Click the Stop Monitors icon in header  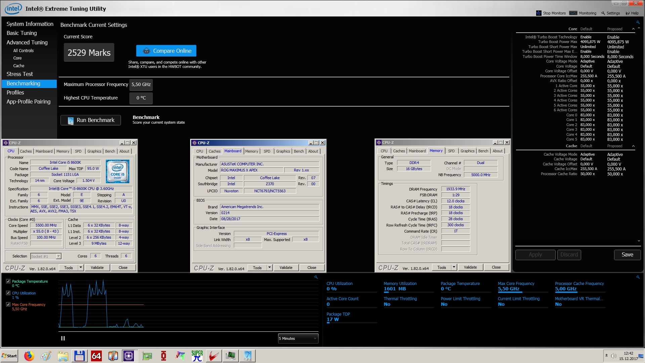click(539, 13)
